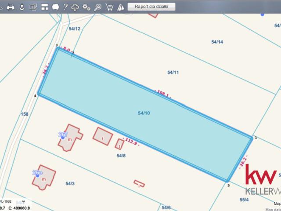Click the polygon shape tool icon
Screen dimensions: 281x211
pos(55,7)
